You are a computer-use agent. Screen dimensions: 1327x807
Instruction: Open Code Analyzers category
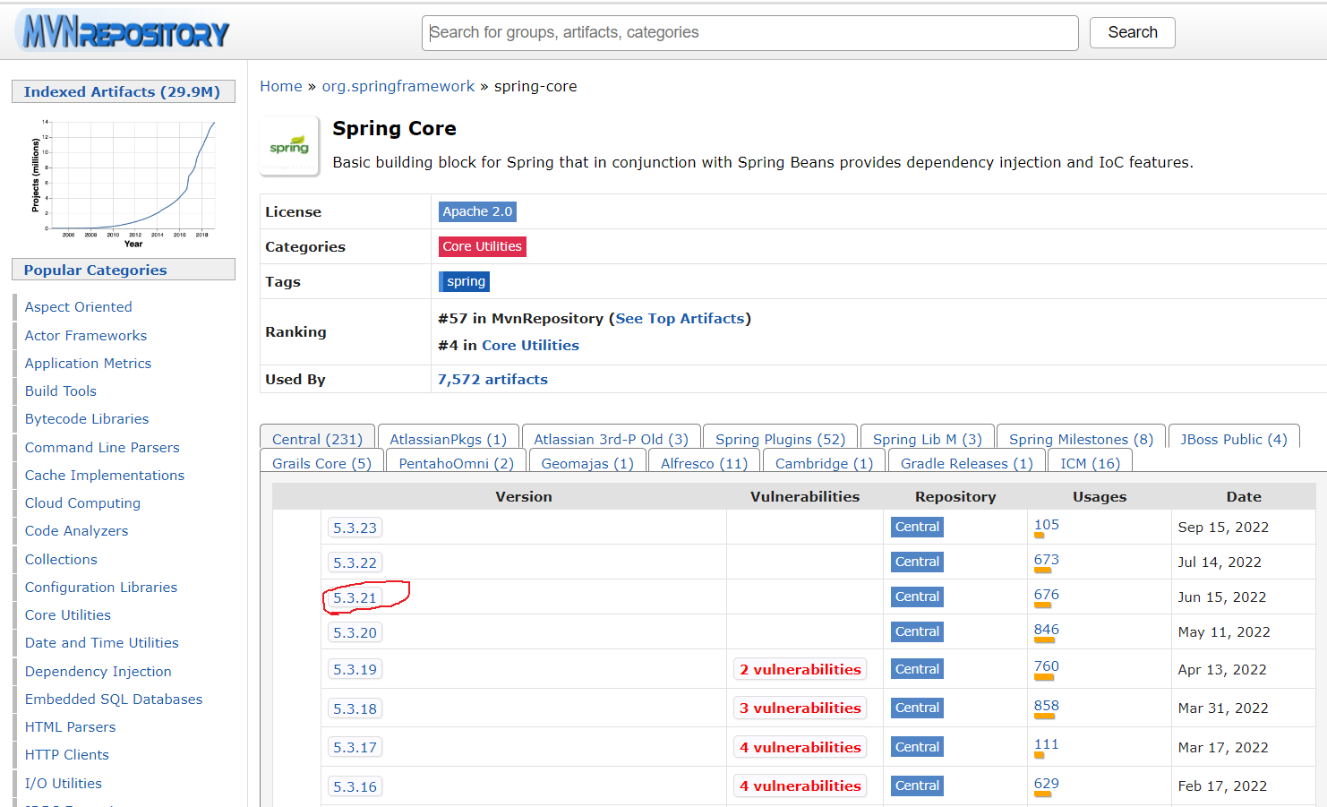[x=76, y=530]
